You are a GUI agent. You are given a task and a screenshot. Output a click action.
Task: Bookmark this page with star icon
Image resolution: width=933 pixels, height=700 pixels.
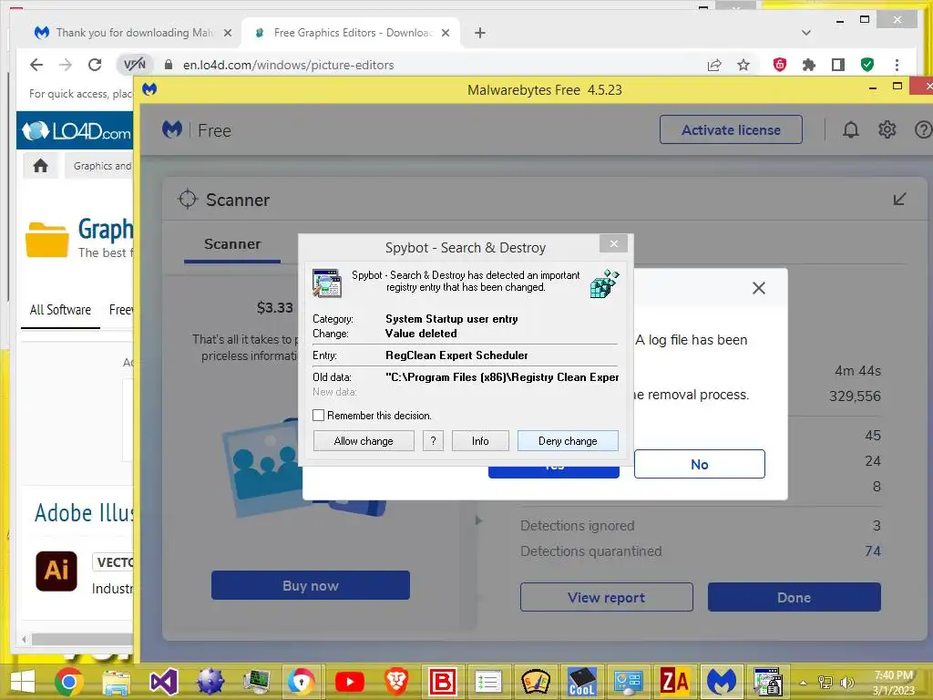pos(743,65)
